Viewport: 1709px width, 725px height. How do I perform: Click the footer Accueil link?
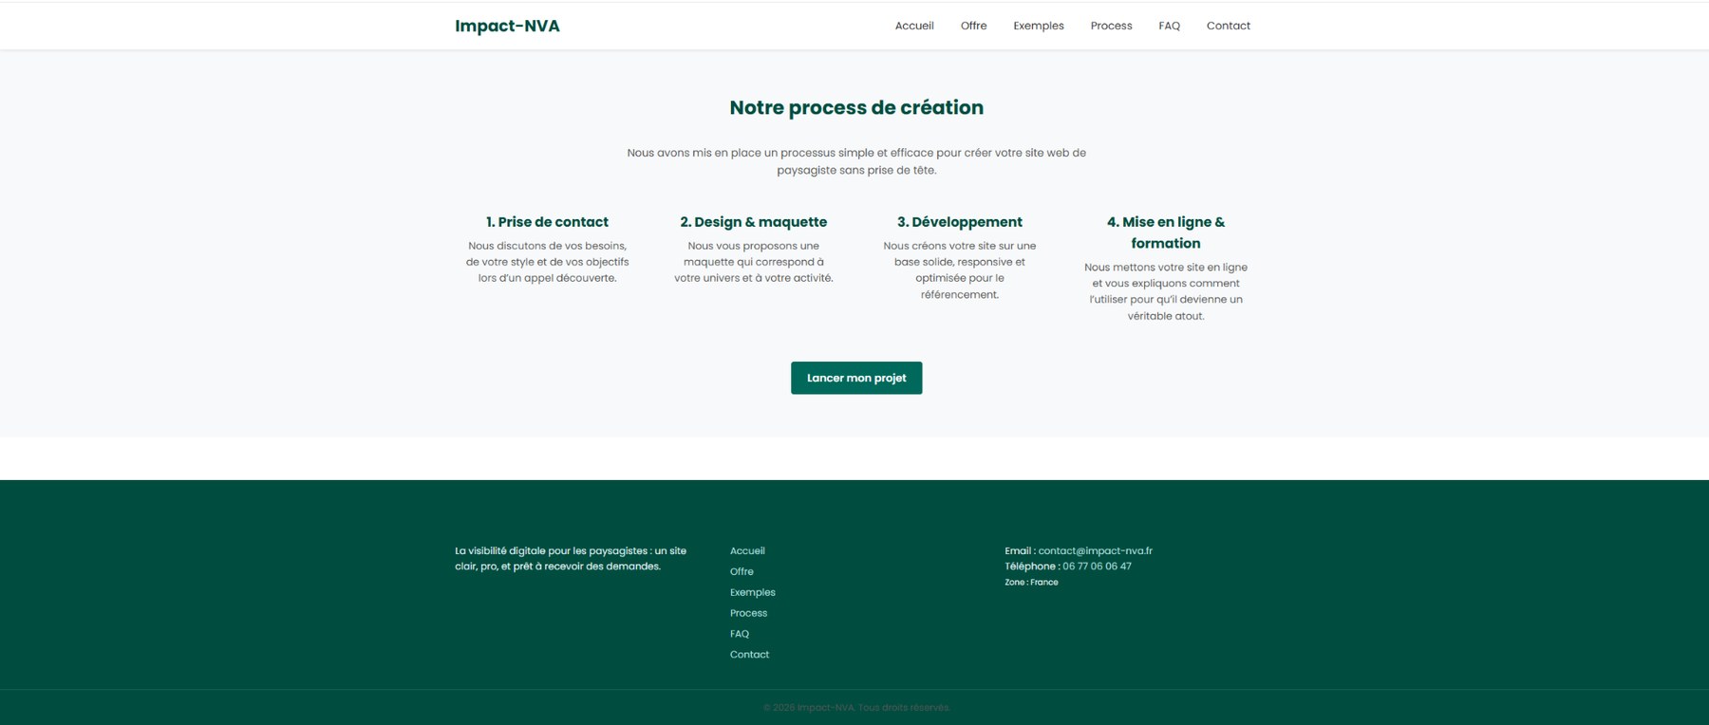747,550
